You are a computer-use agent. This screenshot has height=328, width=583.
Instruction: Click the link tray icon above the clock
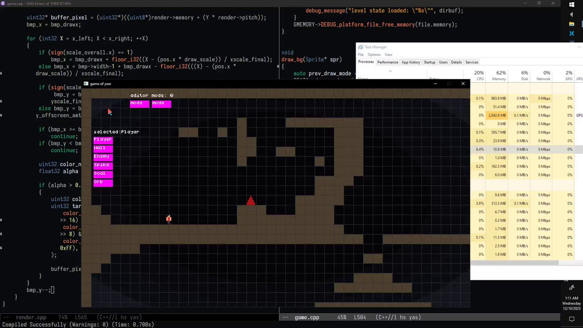(571, 288)
